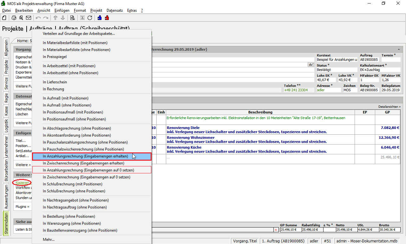The image size is (406, 244).
Task: Click the print toolbar icon
Action: coord(14,18)
